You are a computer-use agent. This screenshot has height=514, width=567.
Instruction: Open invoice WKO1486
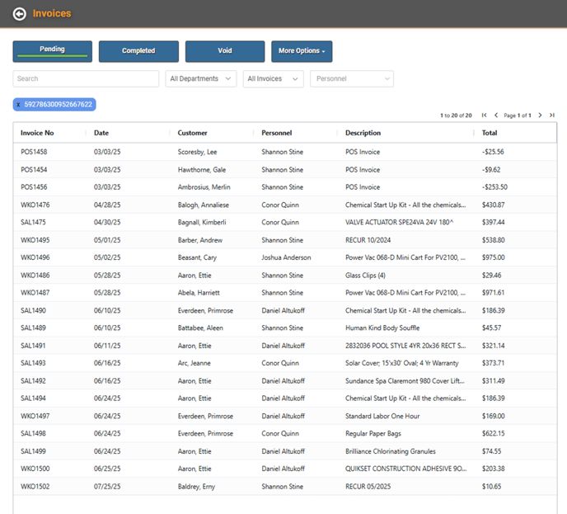[35, 275]
